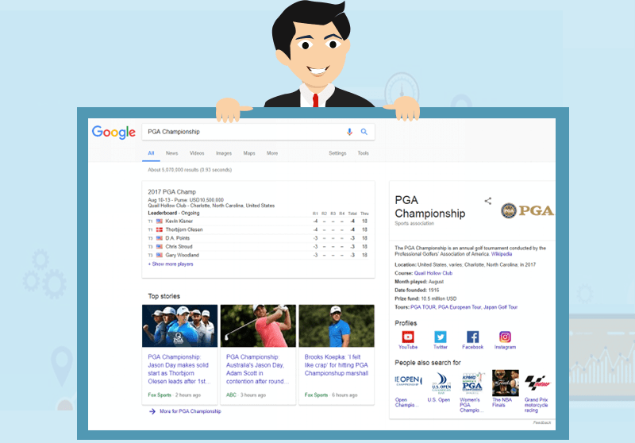This screenshot has height=443, width=635.
Task: Open search Tools
Action: tap(364, 153)
